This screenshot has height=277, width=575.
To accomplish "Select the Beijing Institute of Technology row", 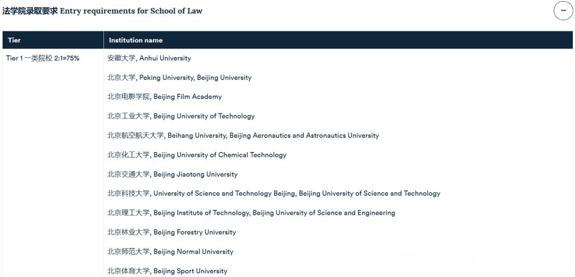I will coord(251,213).
